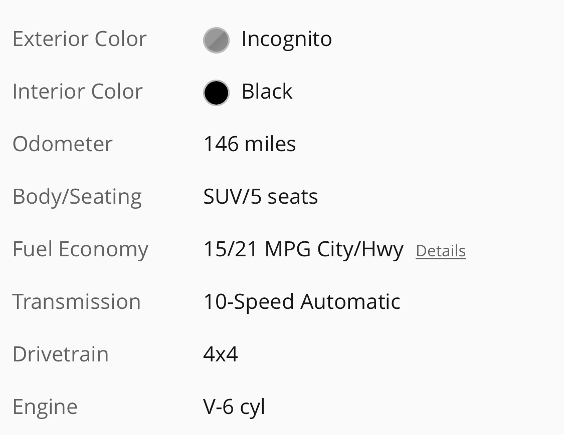The height and width of the screenshot is (435, 564).
Task: Click the SUV/5 seats value
Action: point(260,197)
